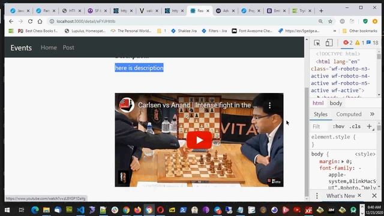Open The Personal World bookmark
384x216 pixels.
(x=131, y=31)
